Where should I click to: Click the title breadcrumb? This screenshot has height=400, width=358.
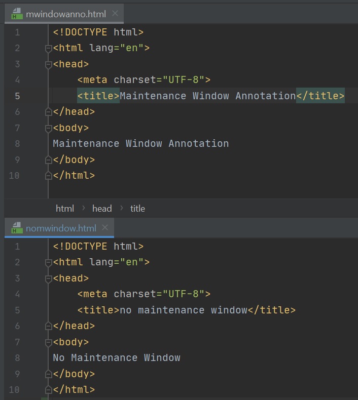pos(137,209)
